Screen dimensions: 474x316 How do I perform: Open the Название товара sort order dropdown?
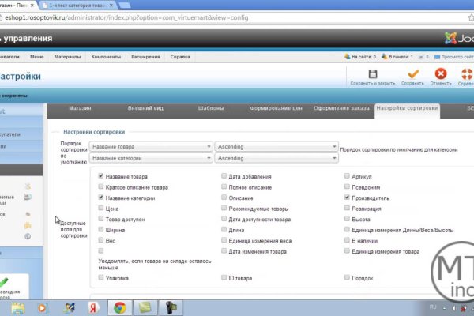151,146
